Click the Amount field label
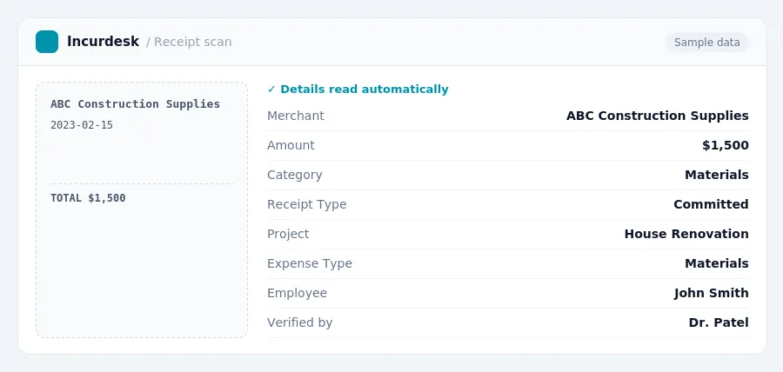 [291, 145]
